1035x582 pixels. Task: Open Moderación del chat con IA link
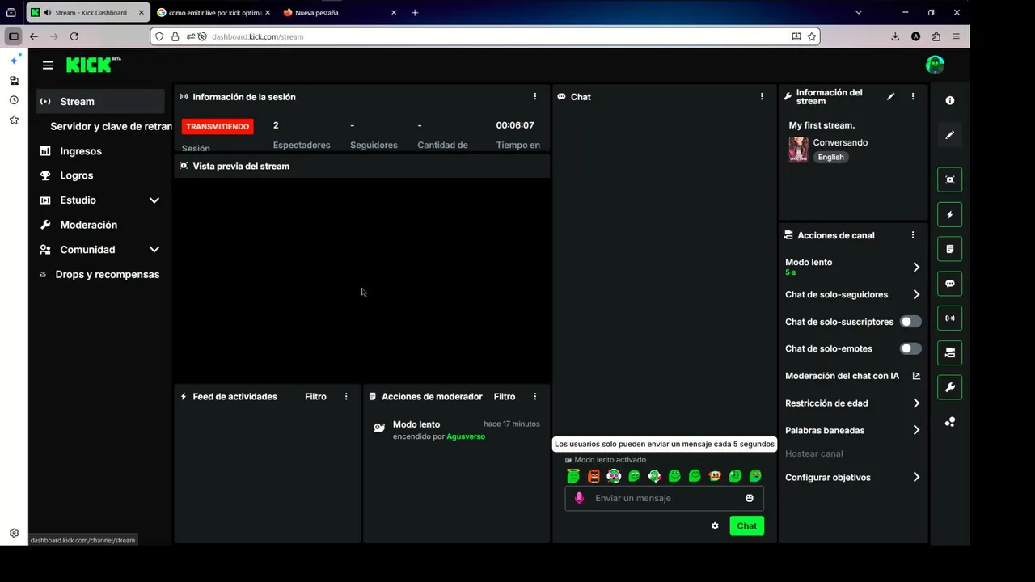point(852,376)
